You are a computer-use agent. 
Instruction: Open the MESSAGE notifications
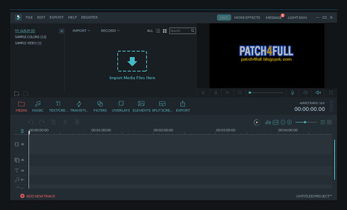click(x=274, y=17)
